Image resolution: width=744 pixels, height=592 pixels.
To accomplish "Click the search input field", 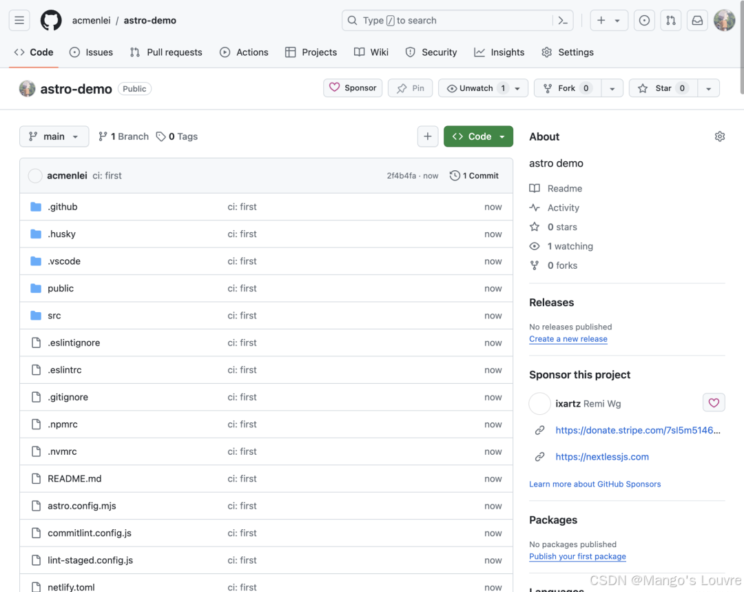I will tap(448, 21).
